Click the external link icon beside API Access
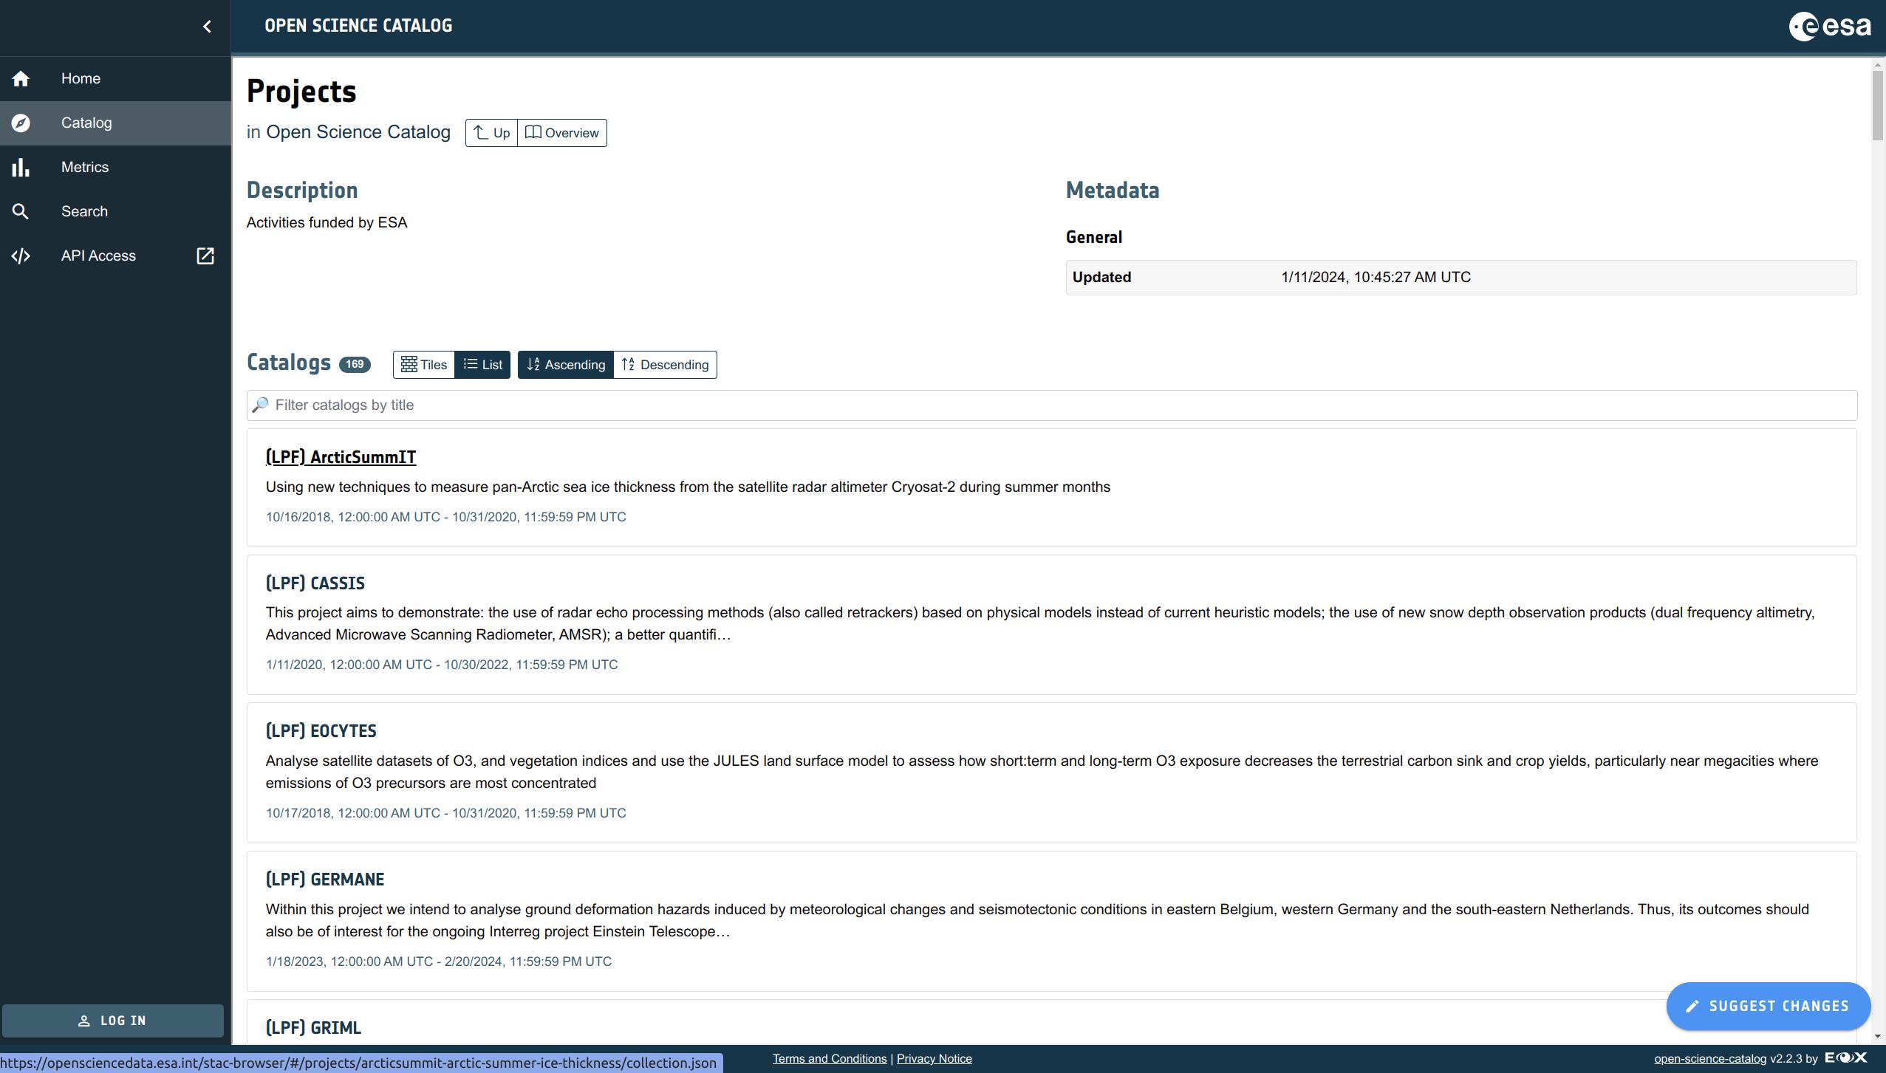The width and height of the screenshot is (1886, 1073). point(205,256)
